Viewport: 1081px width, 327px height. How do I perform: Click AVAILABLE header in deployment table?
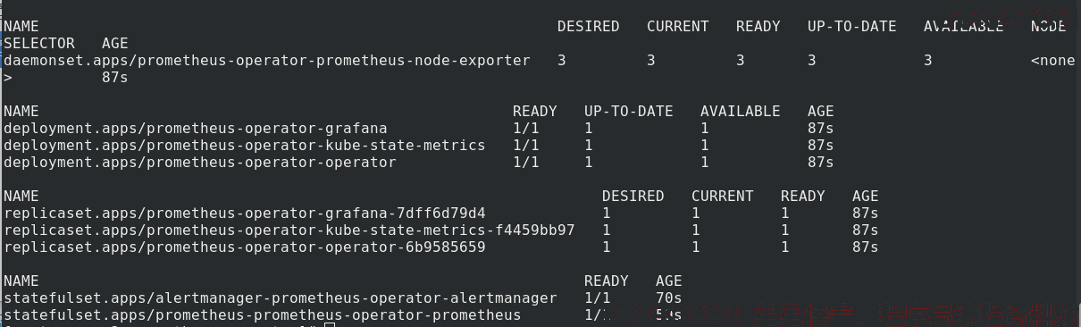pyautogui.click(x=741, y=112)
